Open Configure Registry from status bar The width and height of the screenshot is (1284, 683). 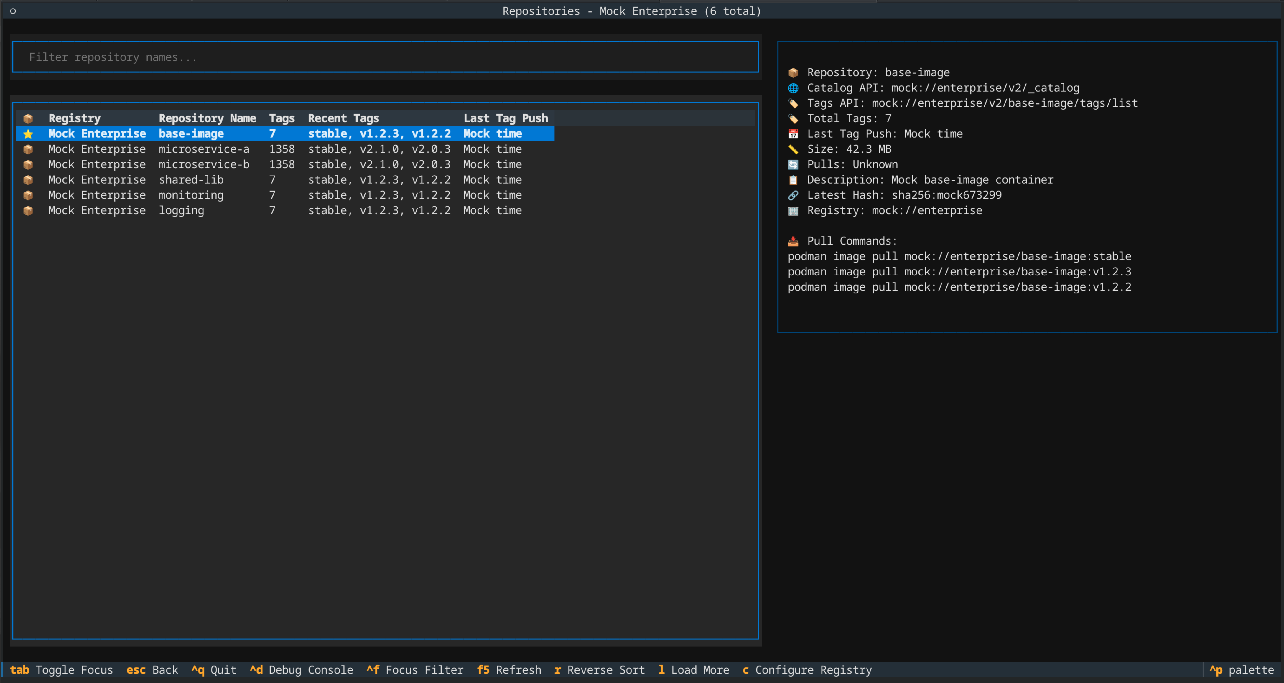[x=807, y=670]
